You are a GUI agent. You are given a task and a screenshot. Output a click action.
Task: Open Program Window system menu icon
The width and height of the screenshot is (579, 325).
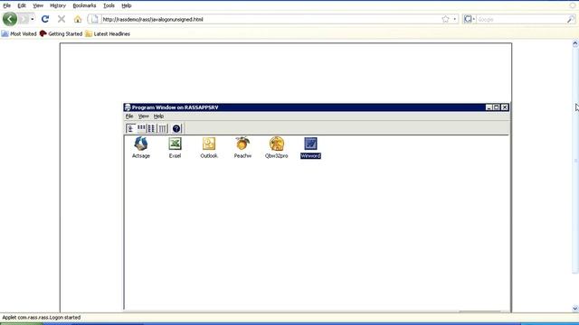tap(128, 107)
